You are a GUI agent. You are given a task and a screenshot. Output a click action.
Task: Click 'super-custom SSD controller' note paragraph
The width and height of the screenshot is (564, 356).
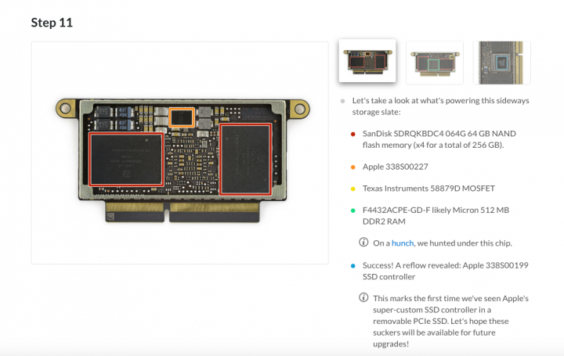tap(450, 321)
